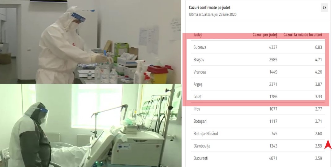Sort by Cazuri la mia de locuitori

tap(303, 35)
